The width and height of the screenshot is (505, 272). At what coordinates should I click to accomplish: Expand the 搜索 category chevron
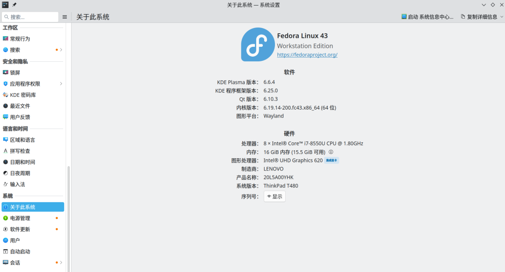click(61, 50)
